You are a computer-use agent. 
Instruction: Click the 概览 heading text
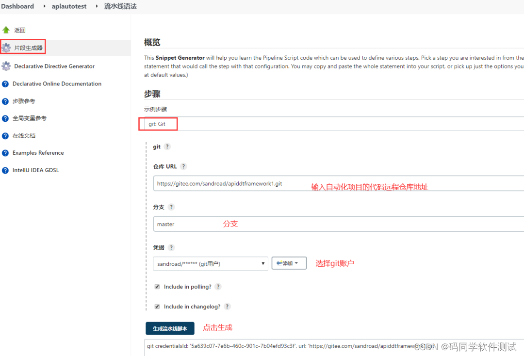(x=152, y=42)
